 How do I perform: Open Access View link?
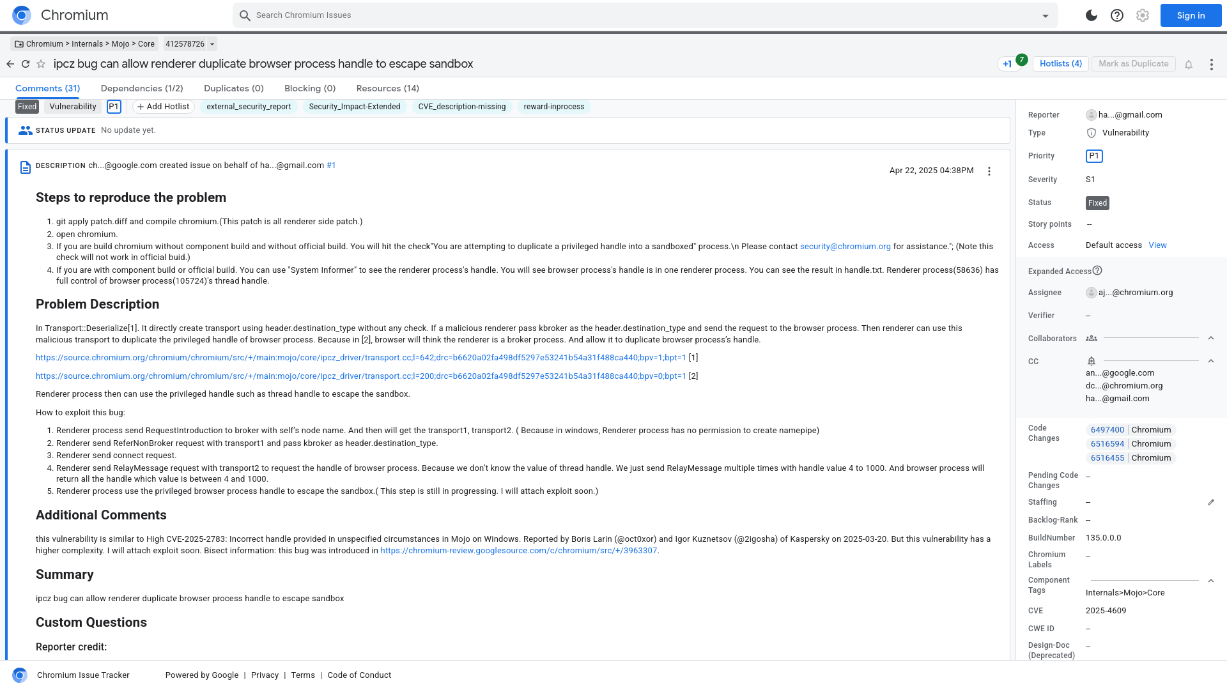pyautogui.click(x=1157, y=245)
